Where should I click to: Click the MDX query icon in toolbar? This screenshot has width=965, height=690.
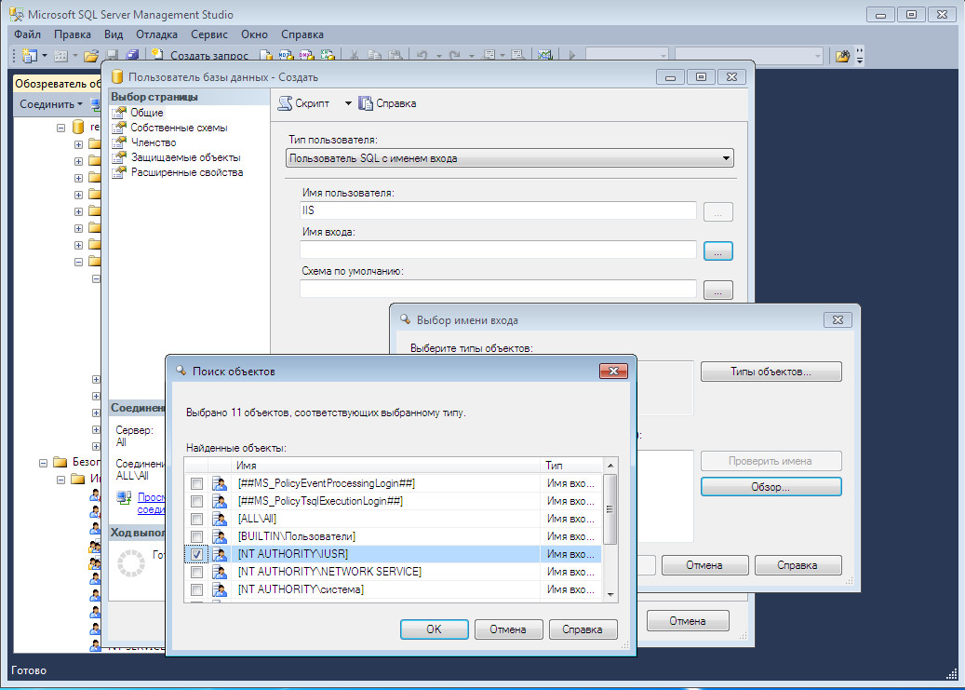pyautogui.click(x=287, y=56)
